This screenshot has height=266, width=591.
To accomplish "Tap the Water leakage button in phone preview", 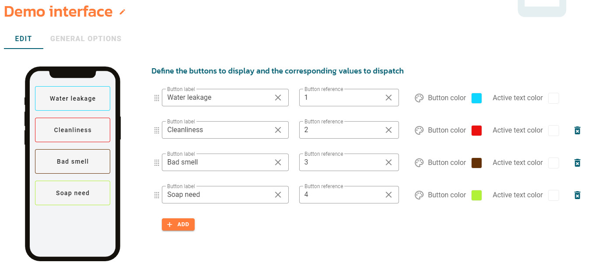I will 73,98.
